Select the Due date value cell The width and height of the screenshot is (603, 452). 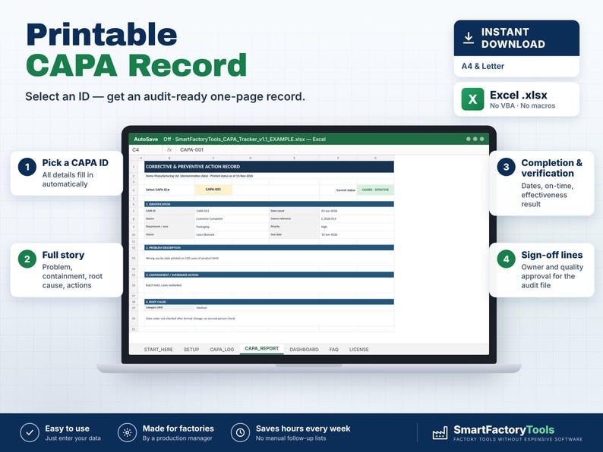tap(356, 234)
